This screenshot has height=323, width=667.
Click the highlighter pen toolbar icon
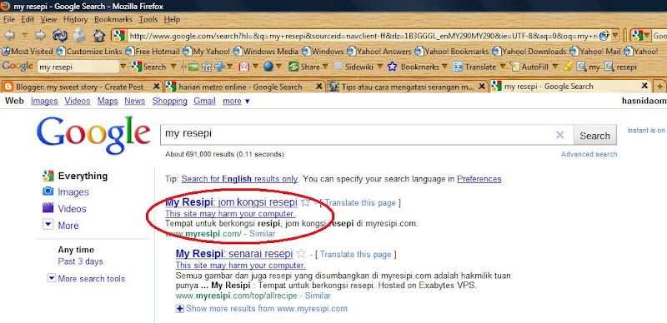point(568,67)
